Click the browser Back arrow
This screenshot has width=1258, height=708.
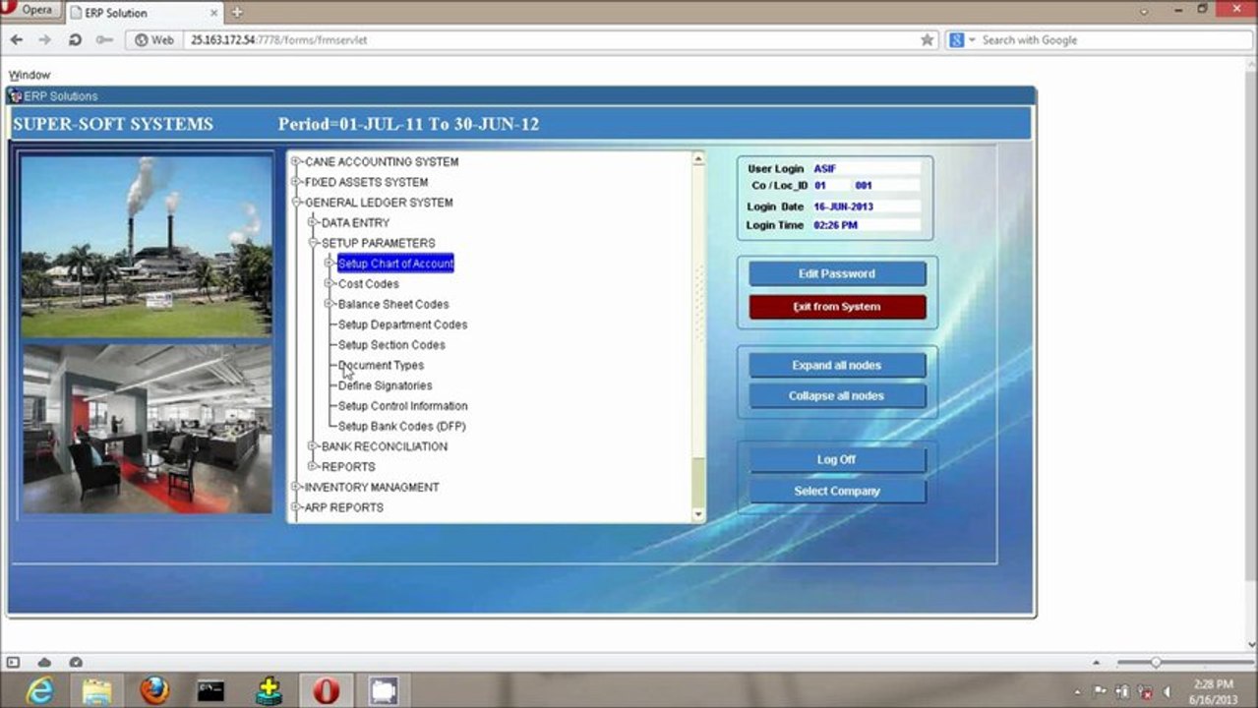click(x=16, y=40)
